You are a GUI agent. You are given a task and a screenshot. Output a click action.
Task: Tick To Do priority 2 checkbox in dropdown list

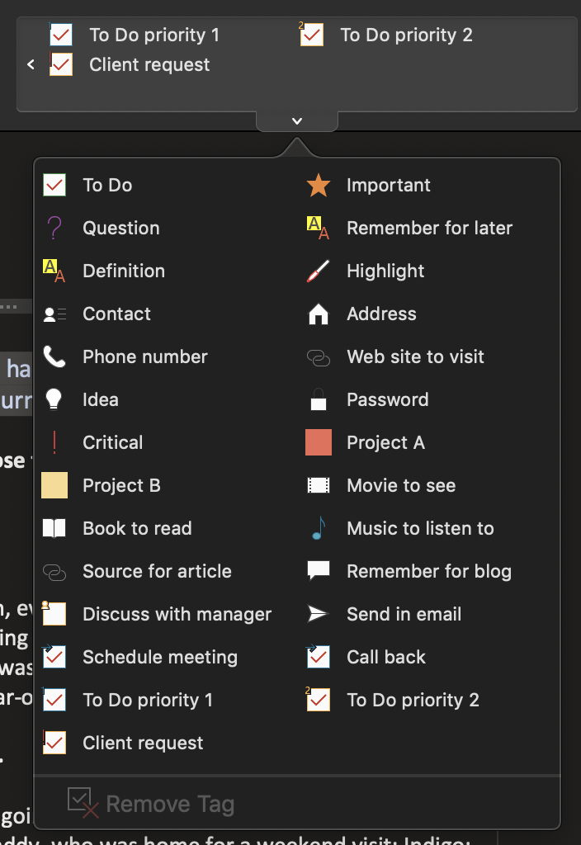point(318,700)
